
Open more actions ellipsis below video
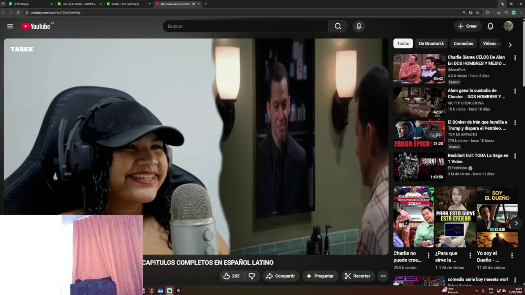[383, 276]
